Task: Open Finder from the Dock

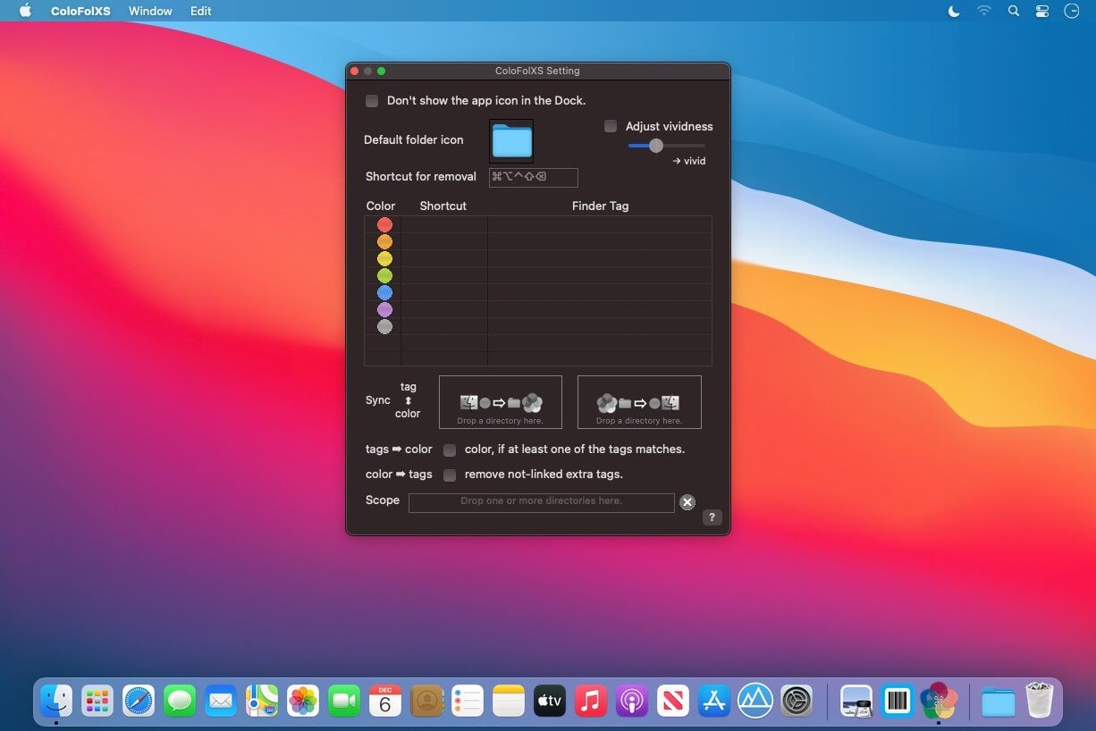Action: tap(56, 702)
